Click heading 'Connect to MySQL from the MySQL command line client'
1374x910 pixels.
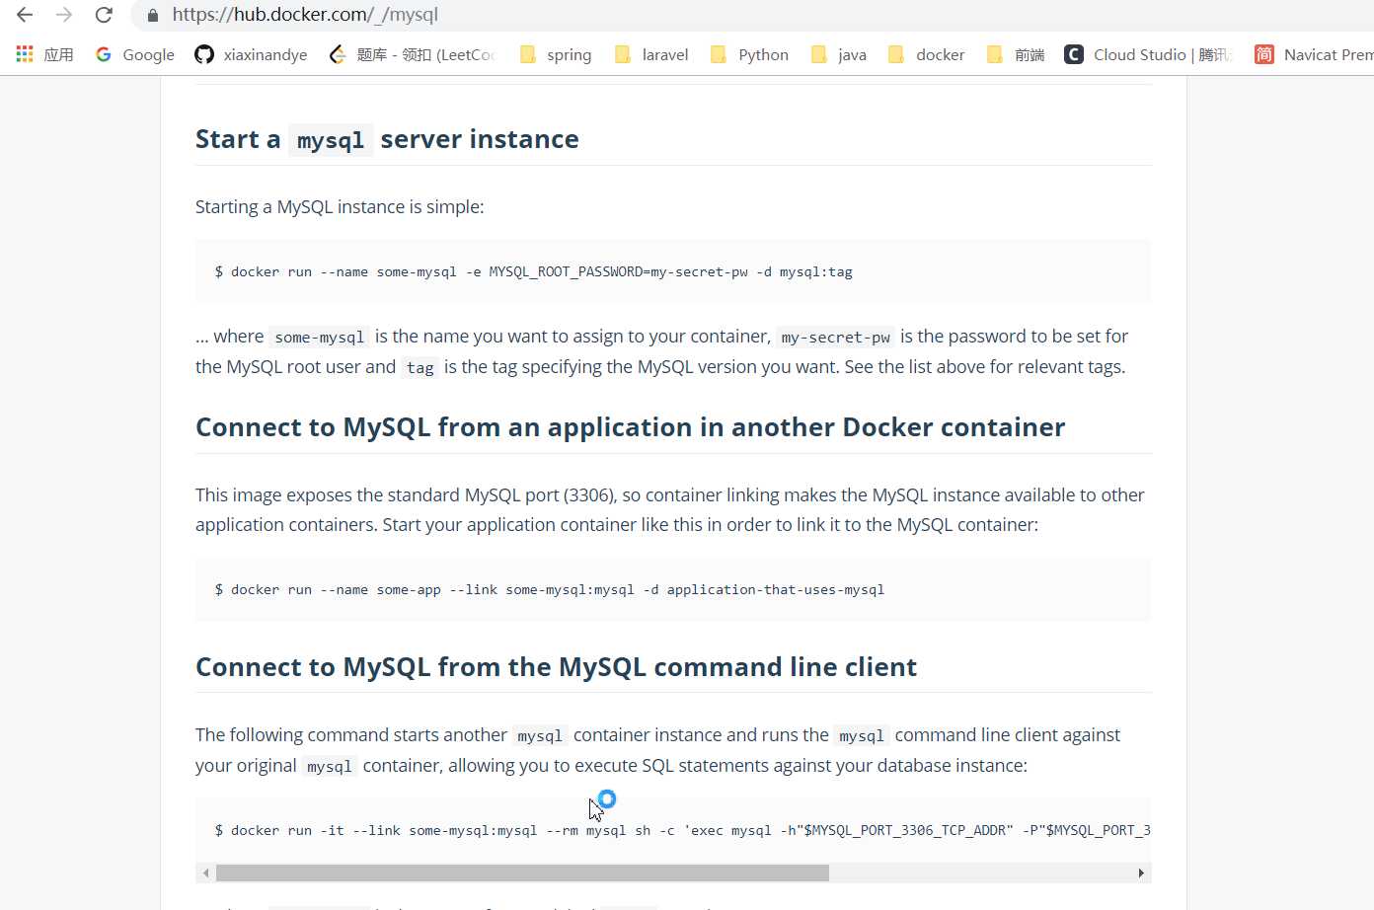click(556, 667)
